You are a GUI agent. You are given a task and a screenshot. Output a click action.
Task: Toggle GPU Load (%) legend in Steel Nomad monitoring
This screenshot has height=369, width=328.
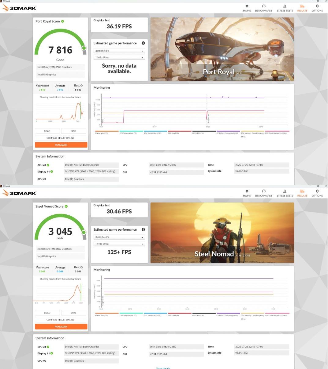point(180,314)
